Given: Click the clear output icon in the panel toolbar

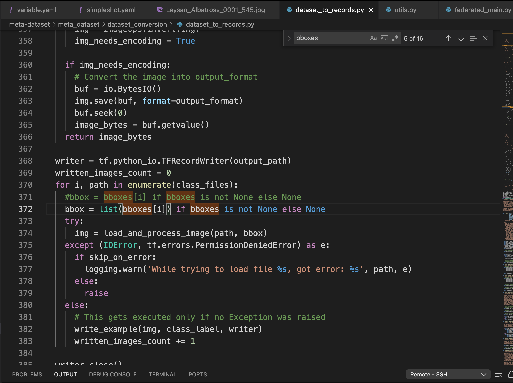Looking at the screenshot, I should point(498,375).
